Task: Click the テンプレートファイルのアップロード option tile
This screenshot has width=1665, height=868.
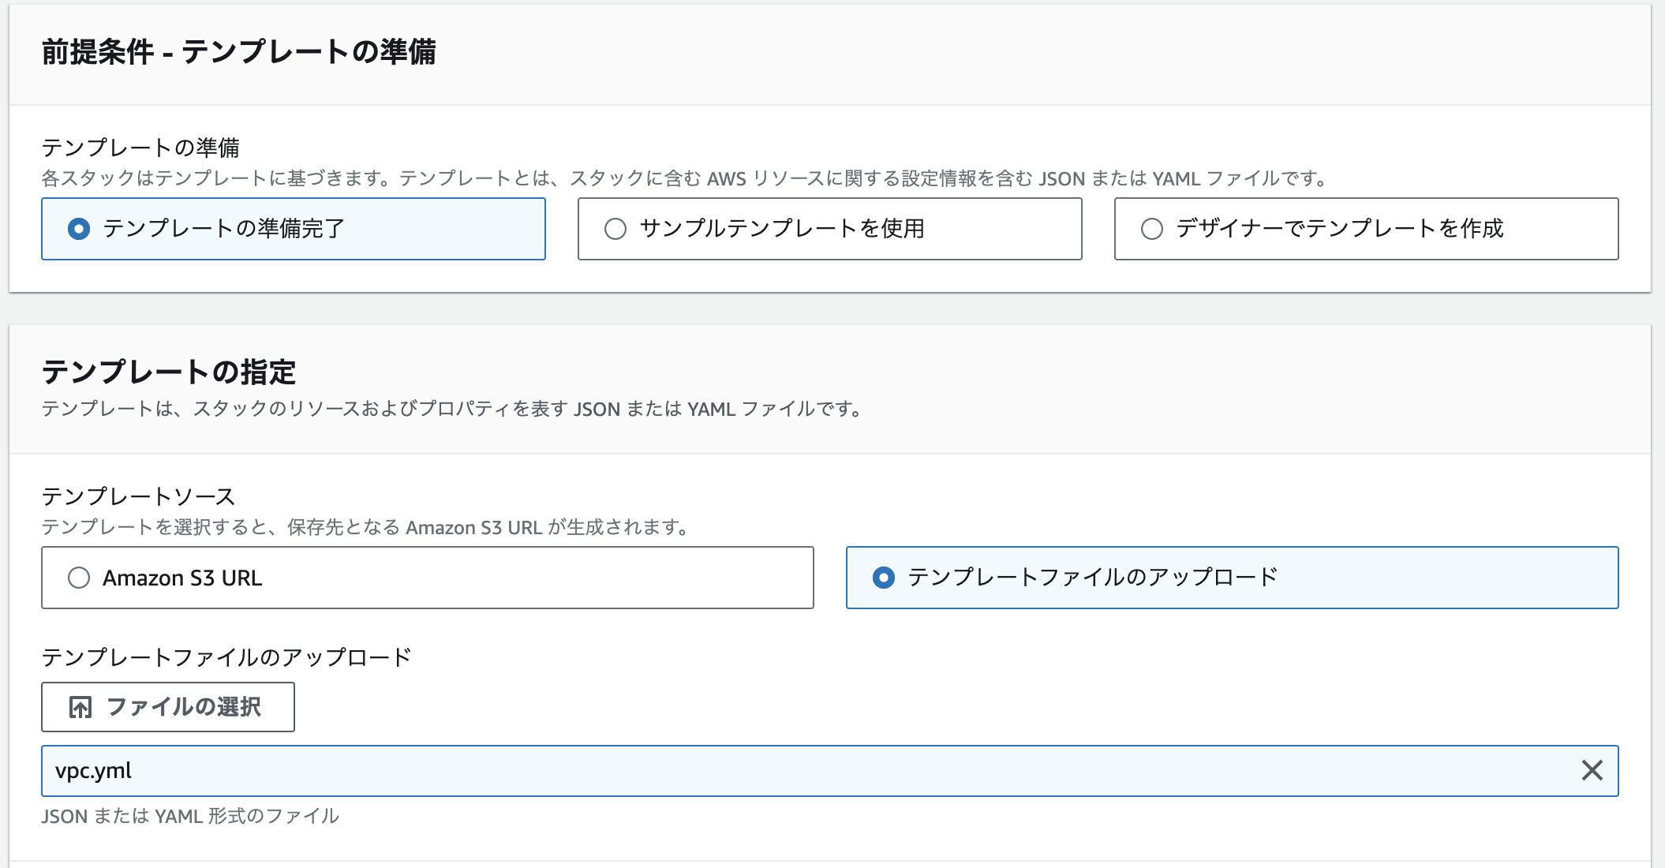Action: coord(1231,577)
